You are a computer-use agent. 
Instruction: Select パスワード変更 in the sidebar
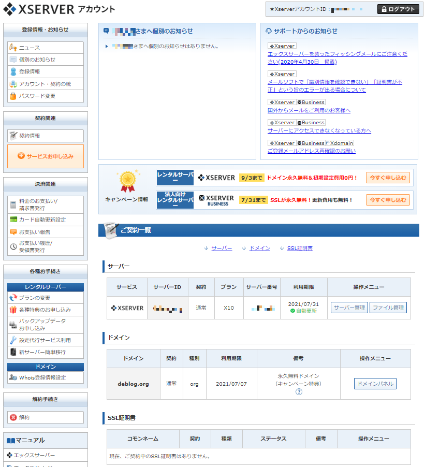(x=46, y=96)
